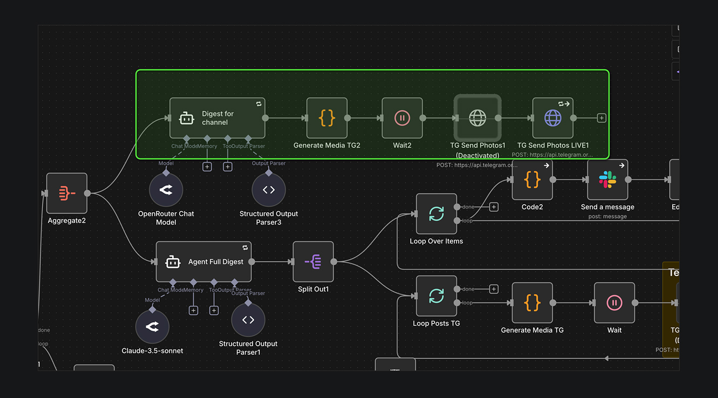Click the Structured Output Parser3 node
Viewport: 718px width, 398px height.
(268, 190)
